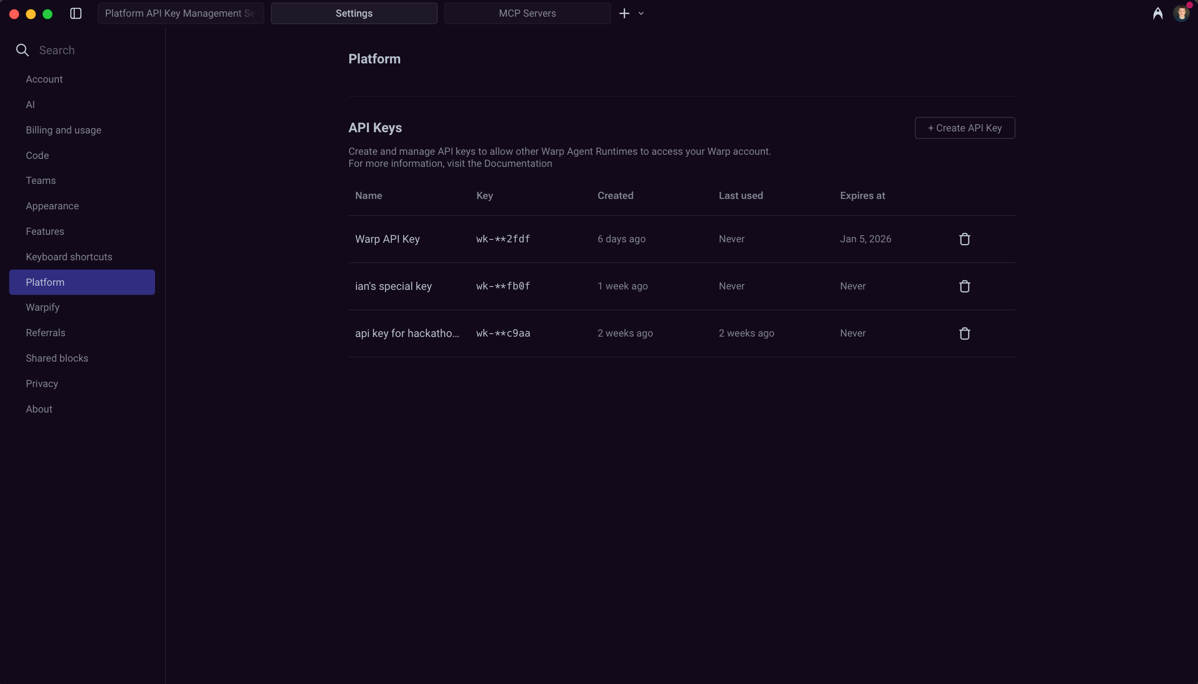1198x684 pixels.
Task: Delete the Warp API Key entry
Action: pos(964,239)
